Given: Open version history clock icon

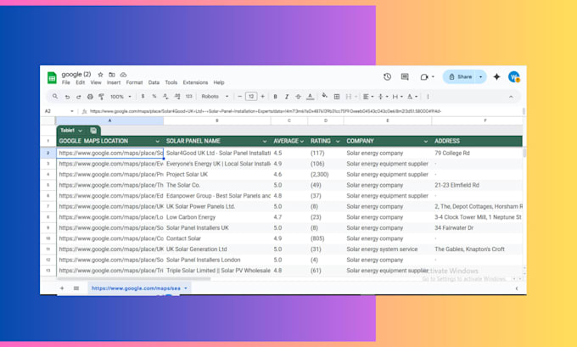Looking at the screenshot, I should (x=387, y=77).
